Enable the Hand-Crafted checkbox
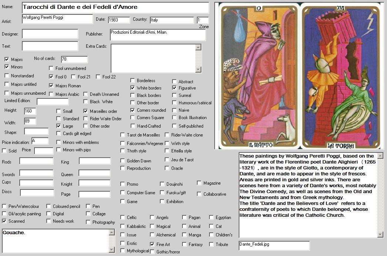The height and width of the screenshot is (256, 387). (132, 126)
